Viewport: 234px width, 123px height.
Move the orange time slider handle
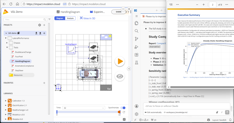(119, 112)
